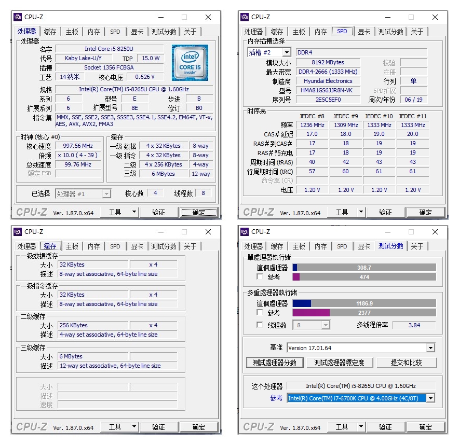Screen dimensions: 459x445
Task: Click the multi-thread 1186.9 score bar
Action: 364,303
